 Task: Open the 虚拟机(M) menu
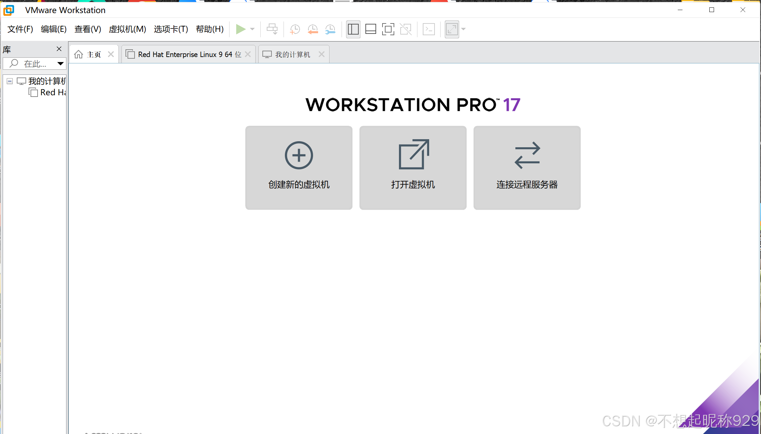pyautogui.click(x=128, y=29)
